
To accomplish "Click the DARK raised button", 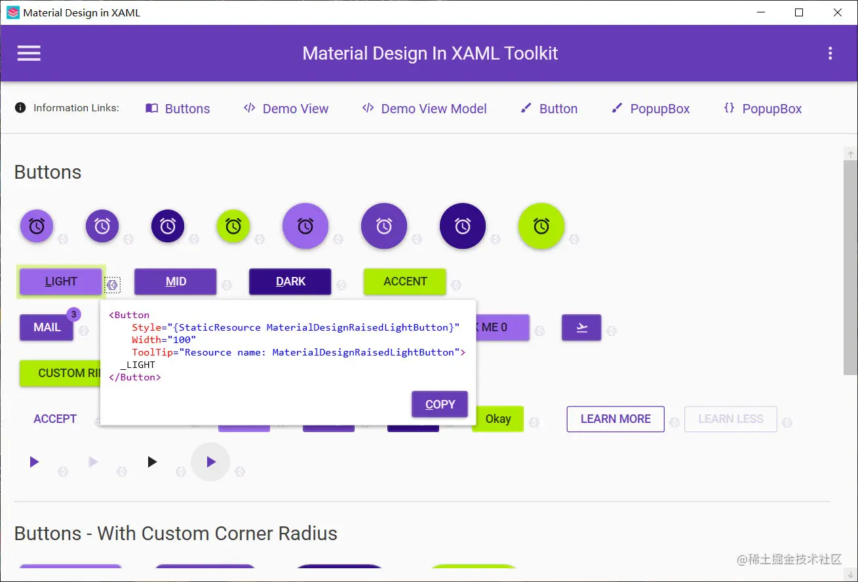I will pos(290,282).
